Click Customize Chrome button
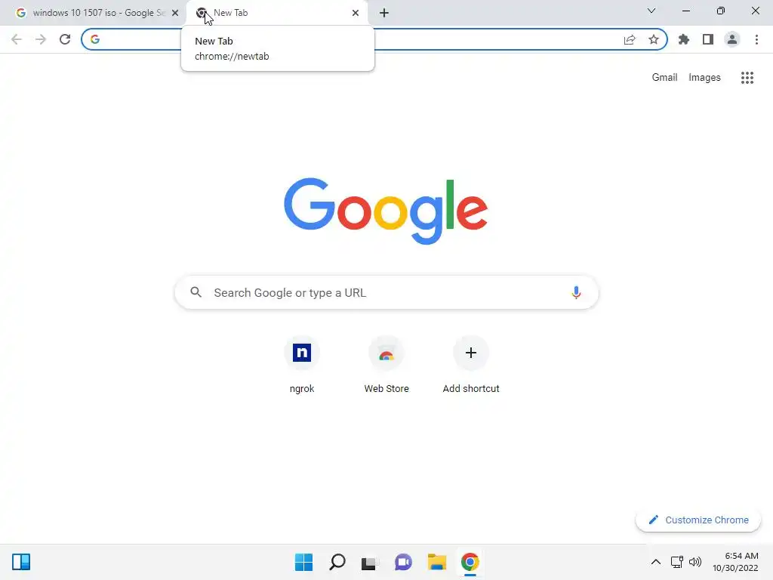The width and height of the screenshot is (773, 580). (698, 520)
